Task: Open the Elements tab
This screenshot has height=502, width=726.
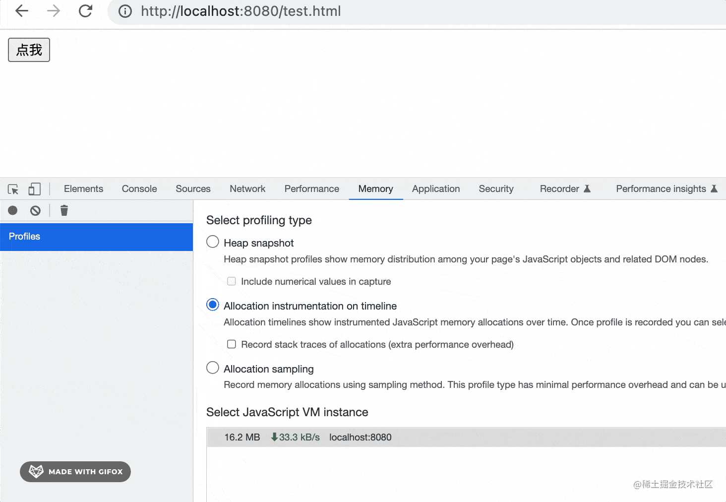Action: coord(83,189)
